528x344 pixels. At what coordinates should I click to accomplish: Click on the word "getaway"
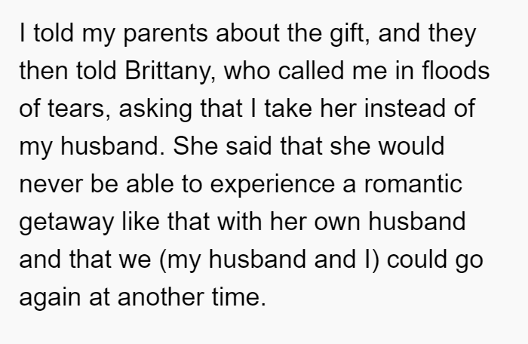[x=66, y=223]
